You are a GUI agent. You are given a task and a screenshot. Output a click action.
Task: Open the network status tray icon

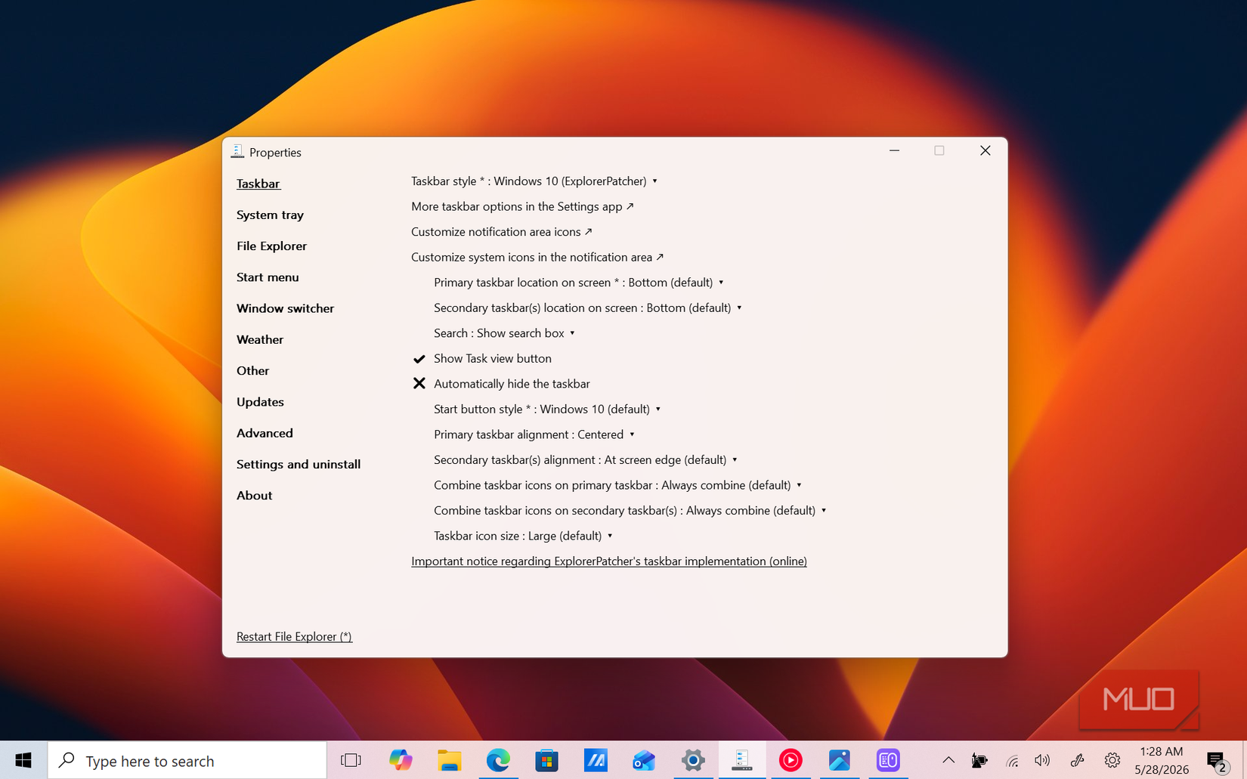pos(1012,760)
